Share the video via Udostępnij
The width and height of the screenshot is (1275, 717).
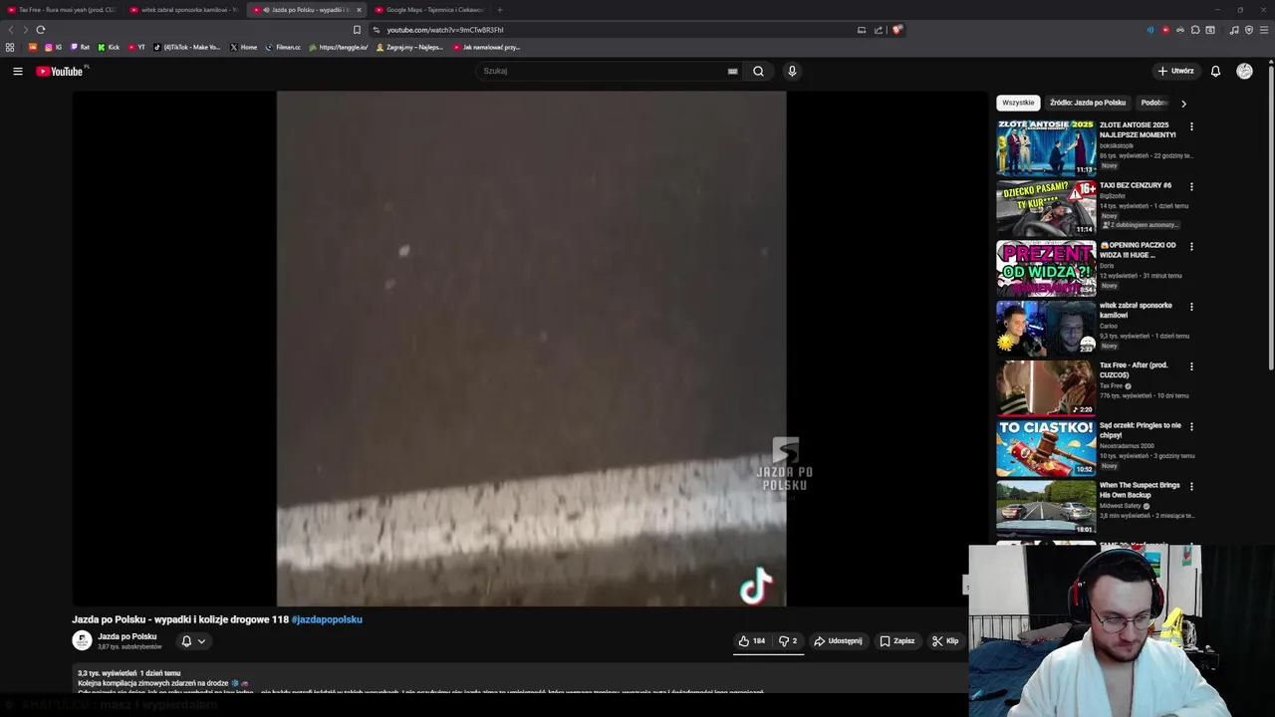838,641
